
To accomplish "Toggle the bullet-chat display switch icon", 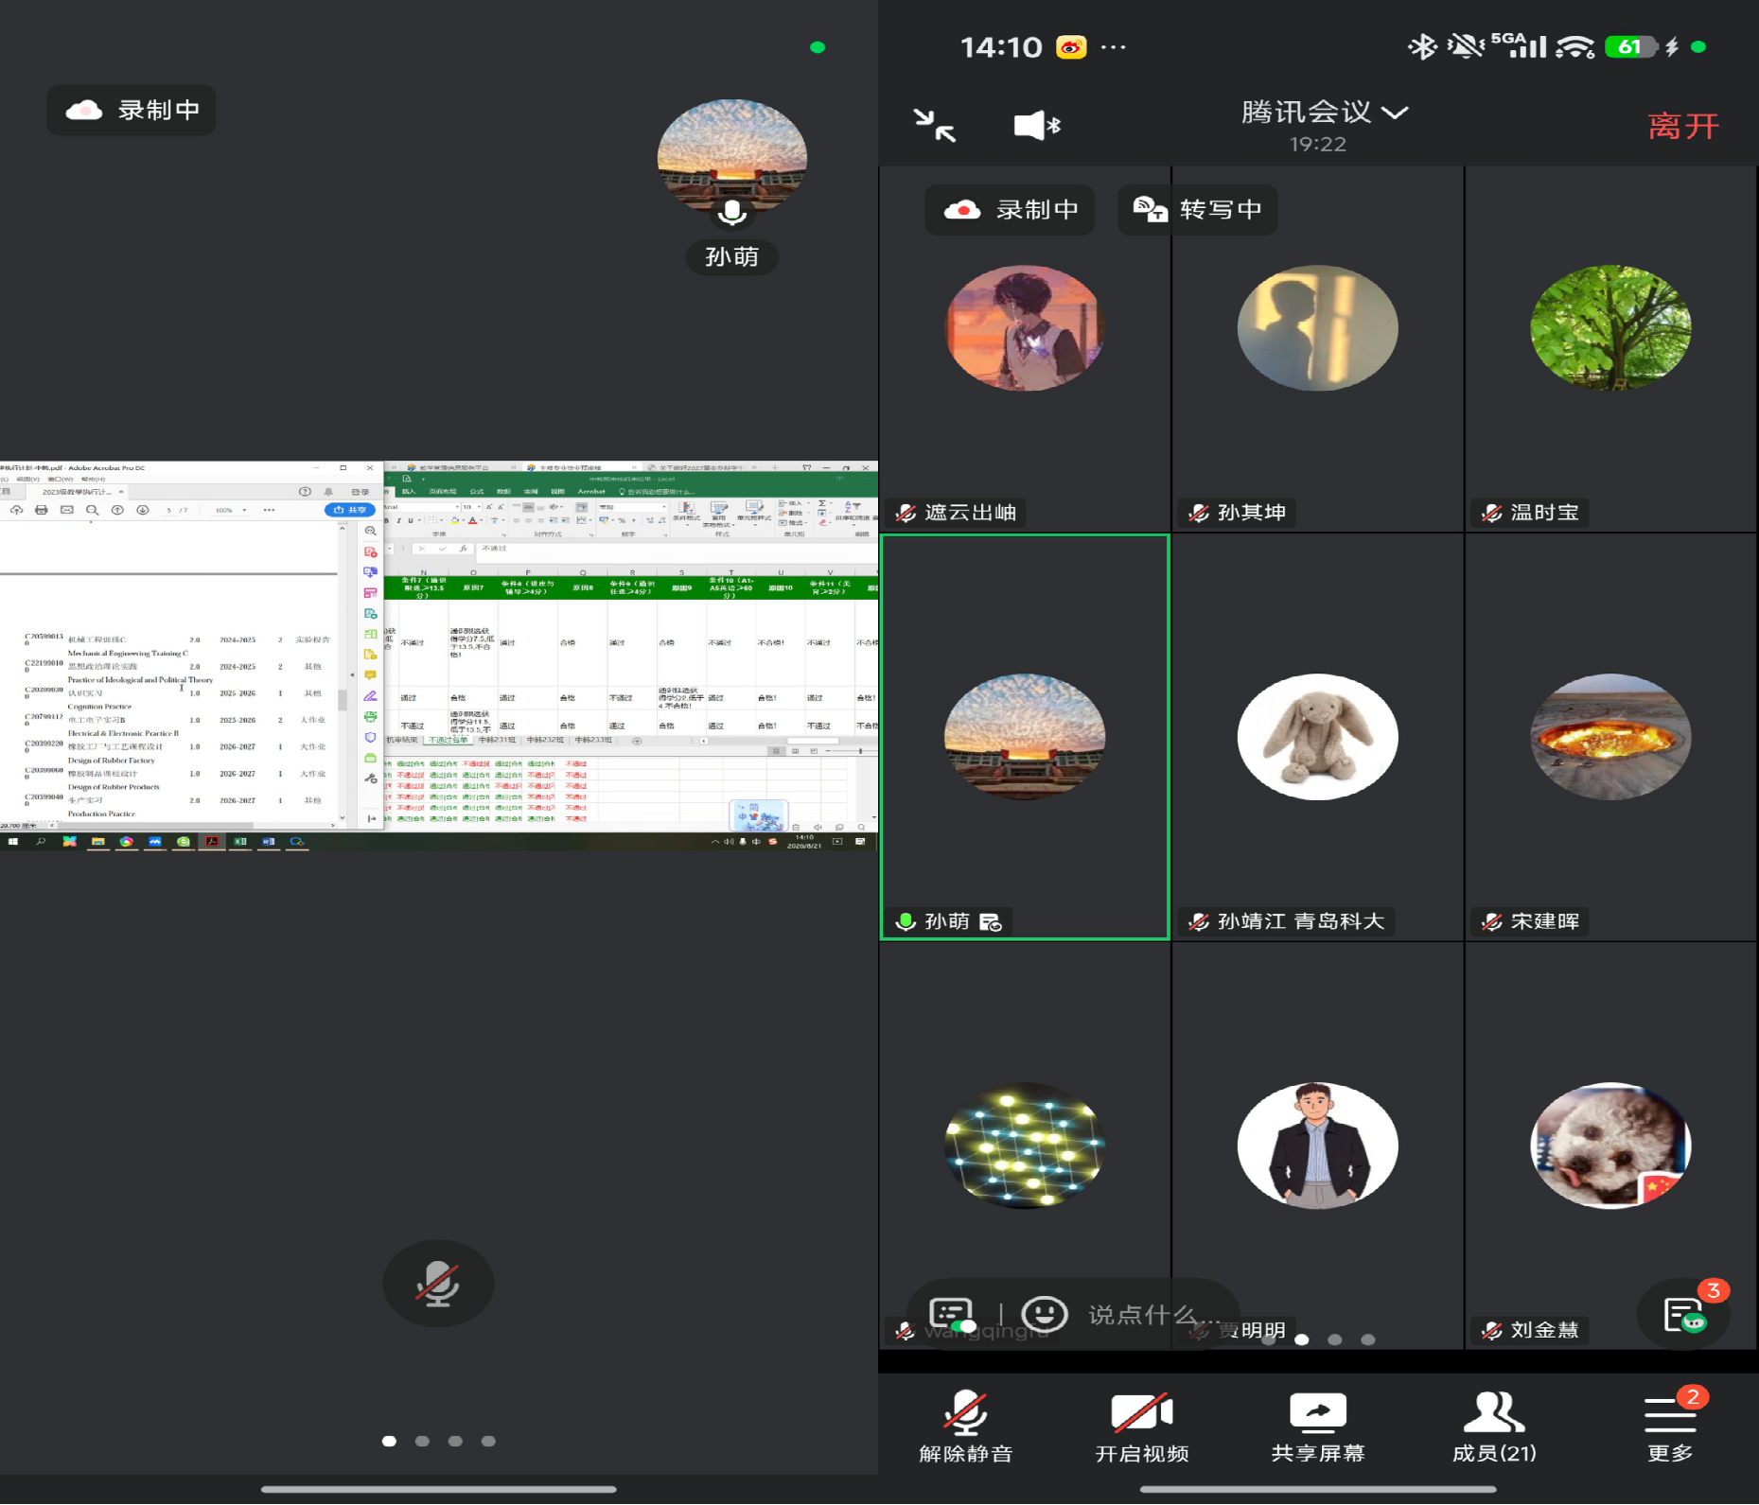I will pyautogui.click(x=952, y=1314).
